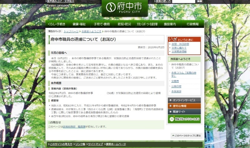The width and height of the screenshot is (250, 148).
Task: Open 市長挨拶 sidebar link
Action: pyautogui.click(x=176, y=91)
